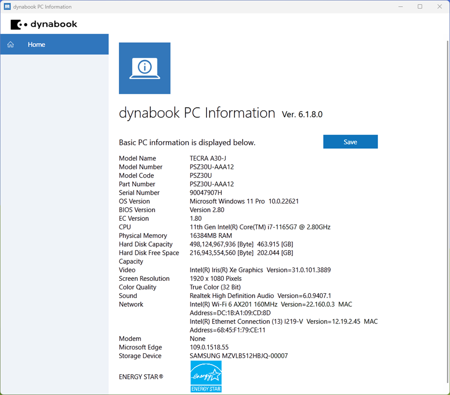Click the dynabook logo icon

[18, 24]
